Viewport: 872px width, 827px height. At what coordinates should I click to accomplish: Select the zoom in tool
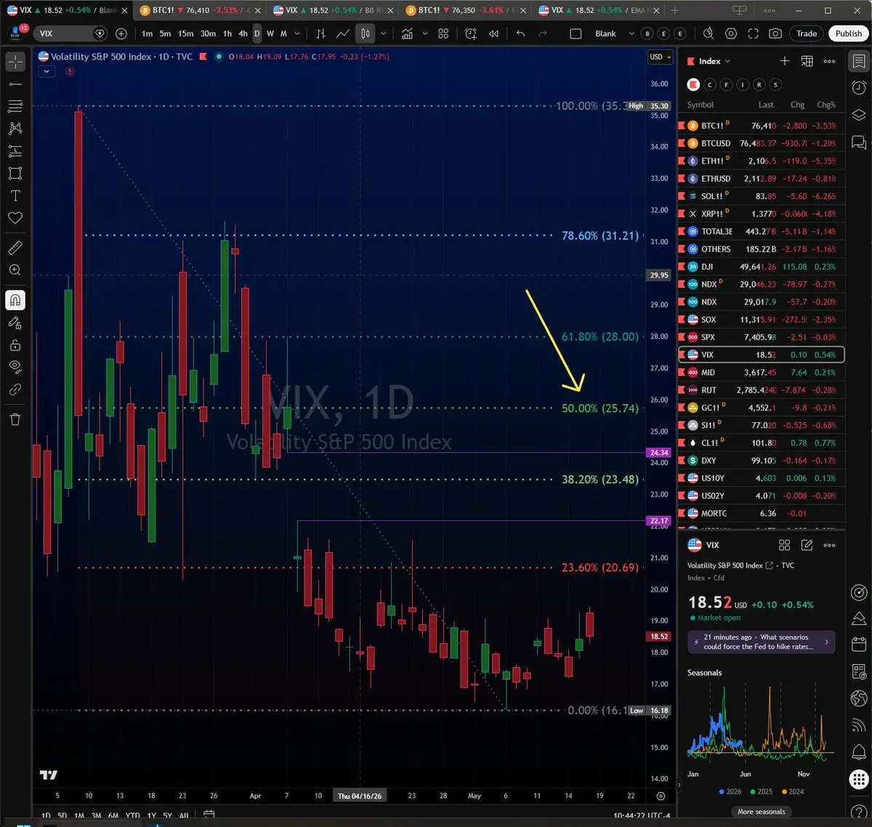click(15, 270)
